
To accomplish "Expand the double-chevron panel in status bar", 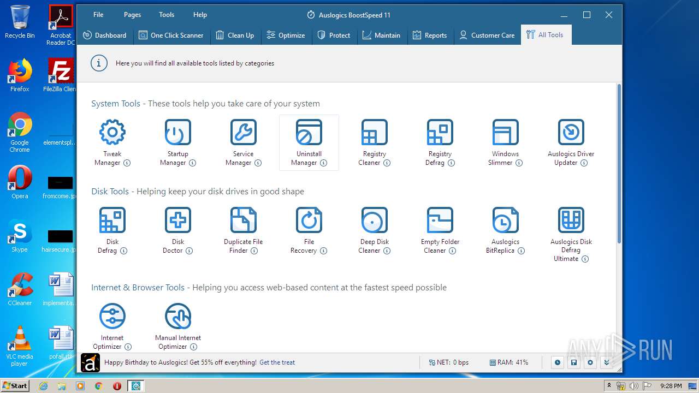I will 606,362.
